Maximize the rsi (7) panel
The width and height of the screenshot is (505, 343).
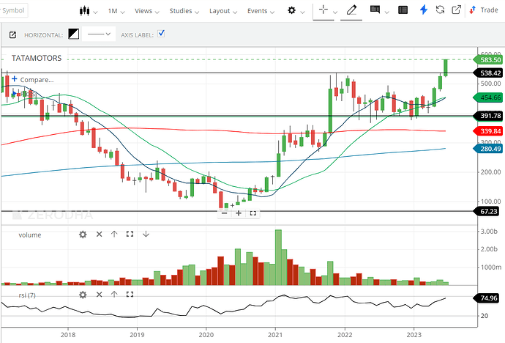click(x=130, y=295)
